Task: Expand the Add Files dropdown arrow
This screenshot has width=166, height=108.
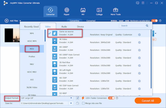Action: point(20,21)
